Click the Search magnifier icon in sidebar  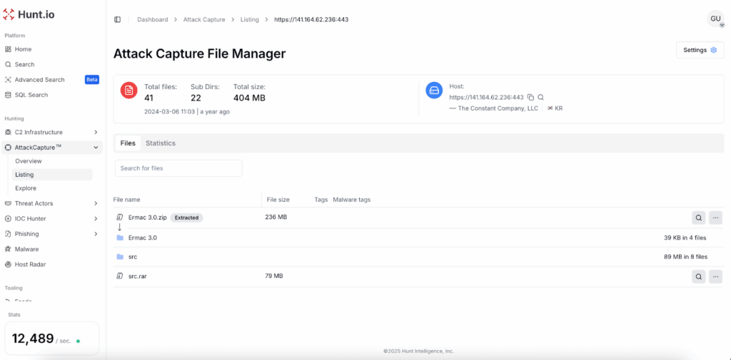click(x=8, y=65)
